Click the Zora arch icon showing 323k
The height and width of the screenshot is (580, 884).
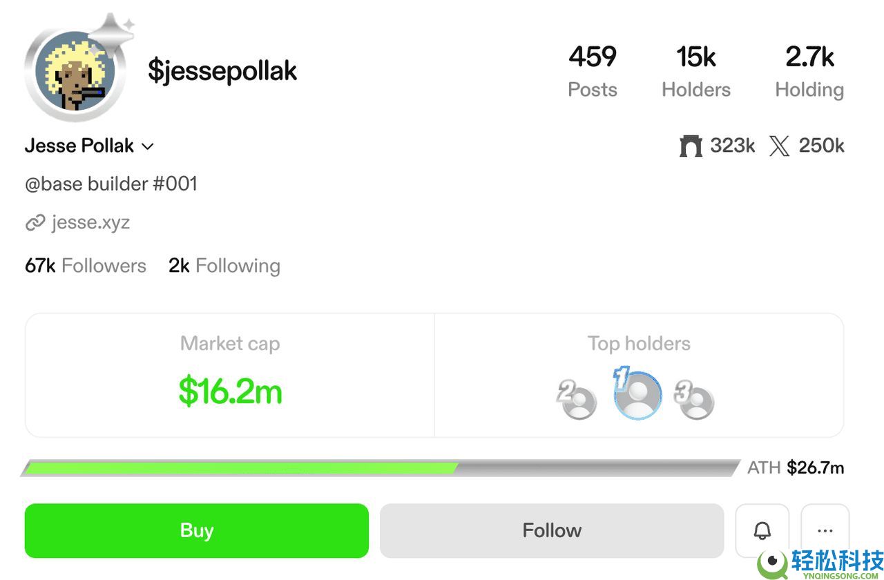690,146
